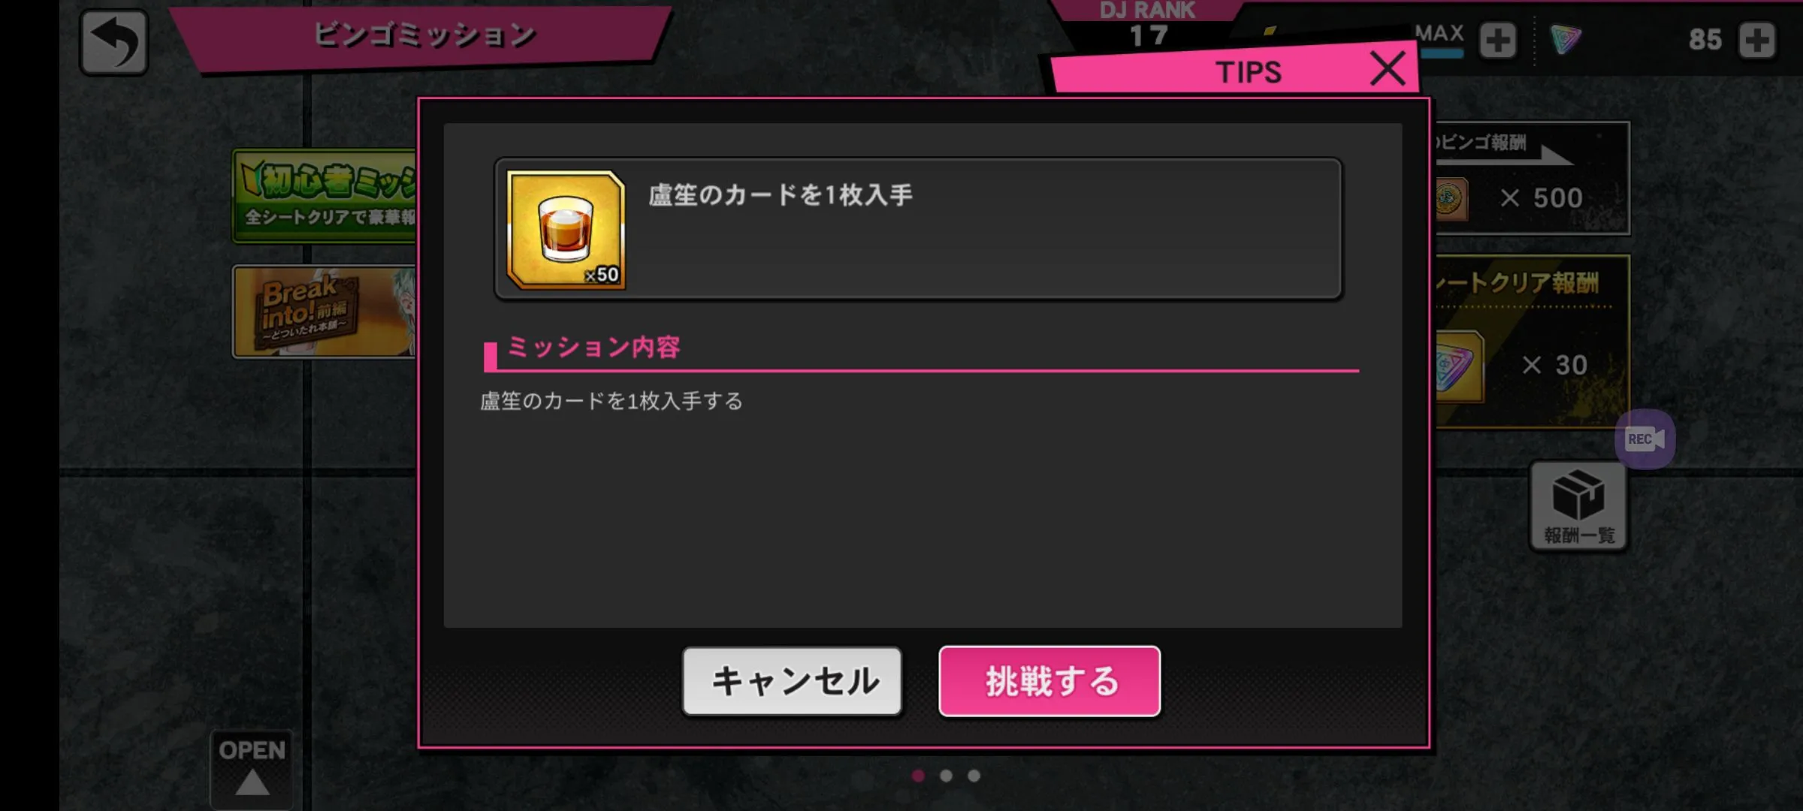Select the triangular gem currency icon

click(1566, 39)
